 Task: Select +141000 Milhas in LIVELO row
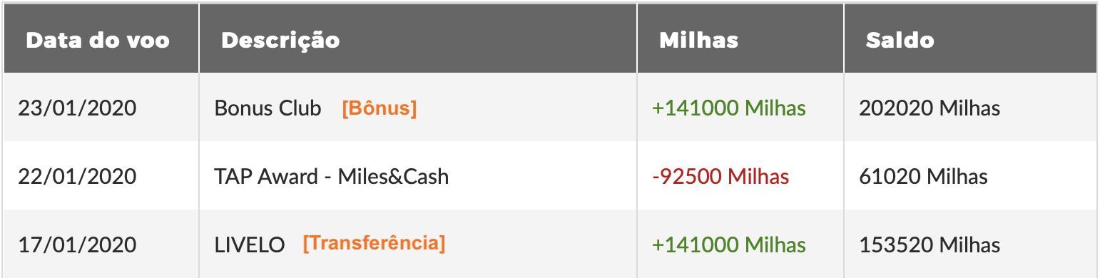[729, 244]
